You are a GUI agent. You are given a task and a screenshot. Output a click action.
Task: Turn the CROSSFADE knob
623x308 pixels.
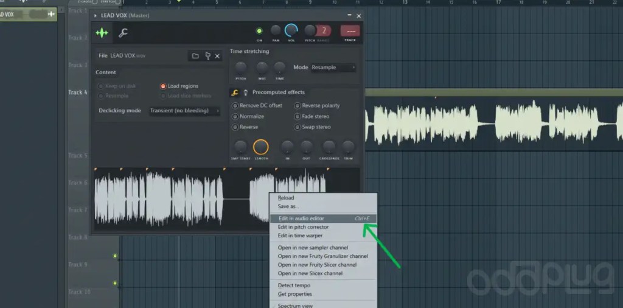tap(329, 147)
